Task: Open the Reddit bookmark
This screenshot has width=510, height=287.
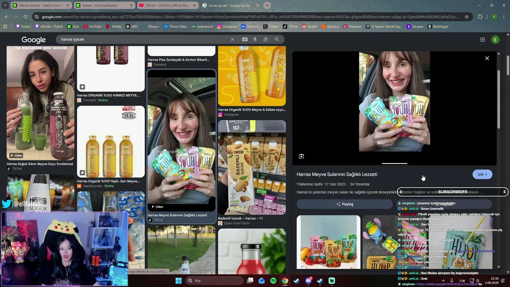Action: click(x=310, y=27)
